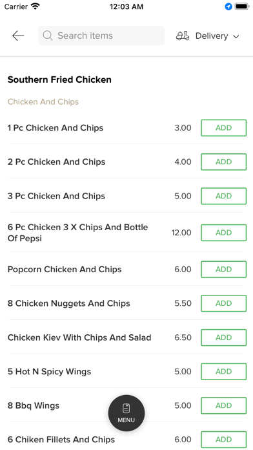Add 3 Pc Chicken And Chips

coord(223,196)
